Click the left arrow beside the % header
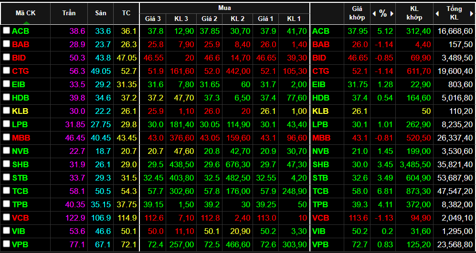476x253 pixels. (374, 14)
